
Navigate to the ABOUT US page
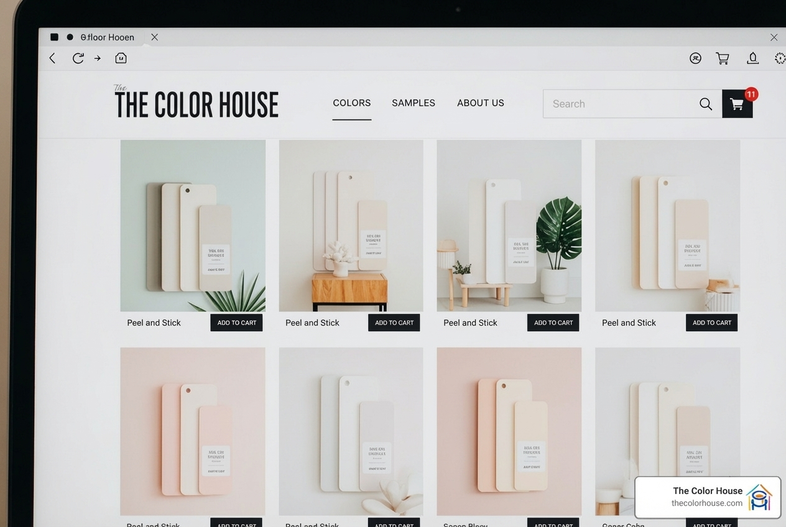480,103
